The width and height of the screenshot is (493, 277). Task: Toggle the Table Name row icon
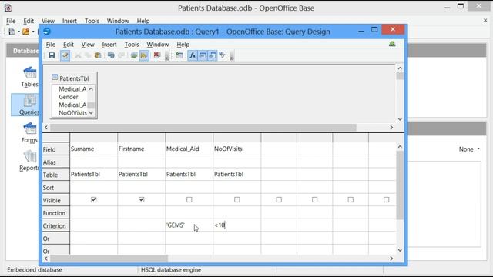click(x=203, y=55)
